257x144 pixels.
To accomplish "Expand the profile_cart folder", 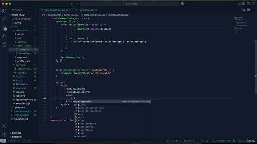I will tap(23, 61).
